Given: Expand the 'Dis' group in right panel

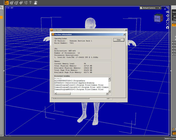Looking at the screenshot, I should (x=173, y=45).
